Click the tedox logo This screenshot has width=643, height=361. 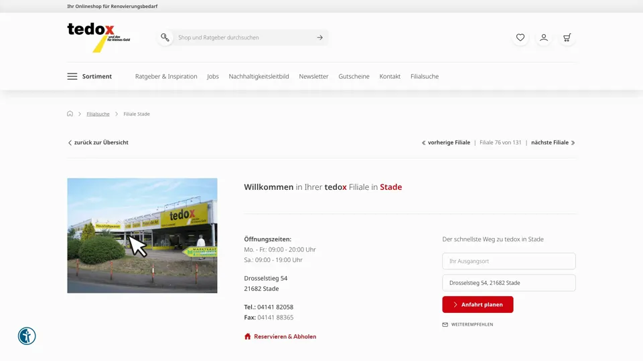99,37
